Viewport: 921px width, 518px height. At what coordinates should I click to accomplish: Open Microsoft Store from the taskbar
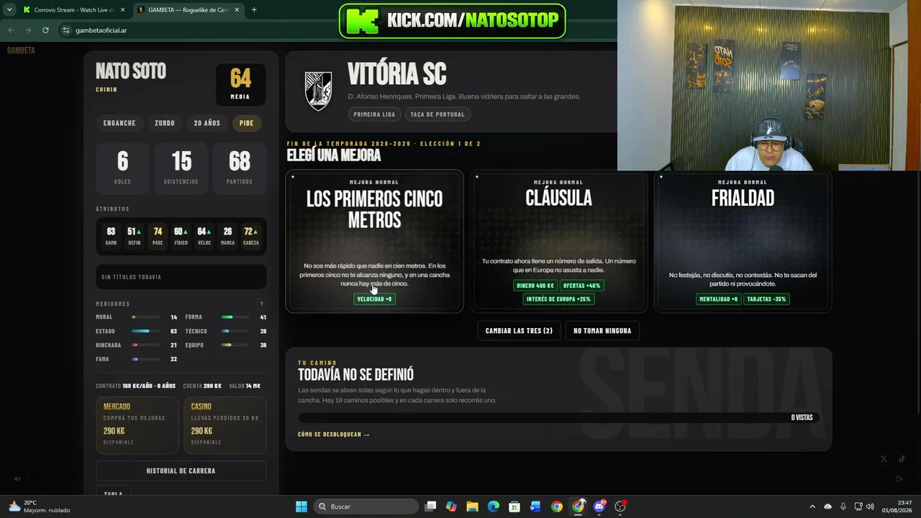pos(514,506)
